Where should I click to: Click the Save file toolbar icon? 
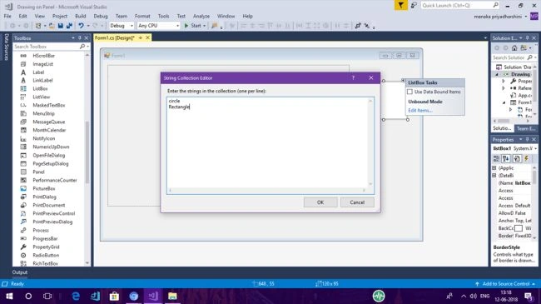click(x=61, y=26)
